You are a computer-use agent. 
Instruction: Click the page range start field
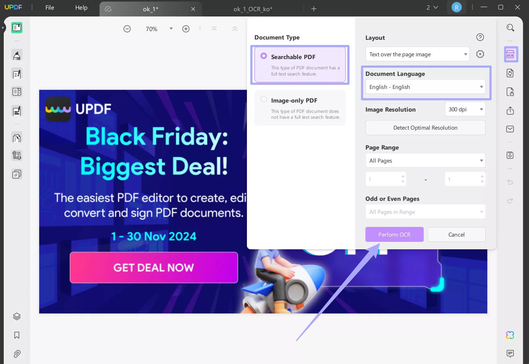tap(386, 179)
